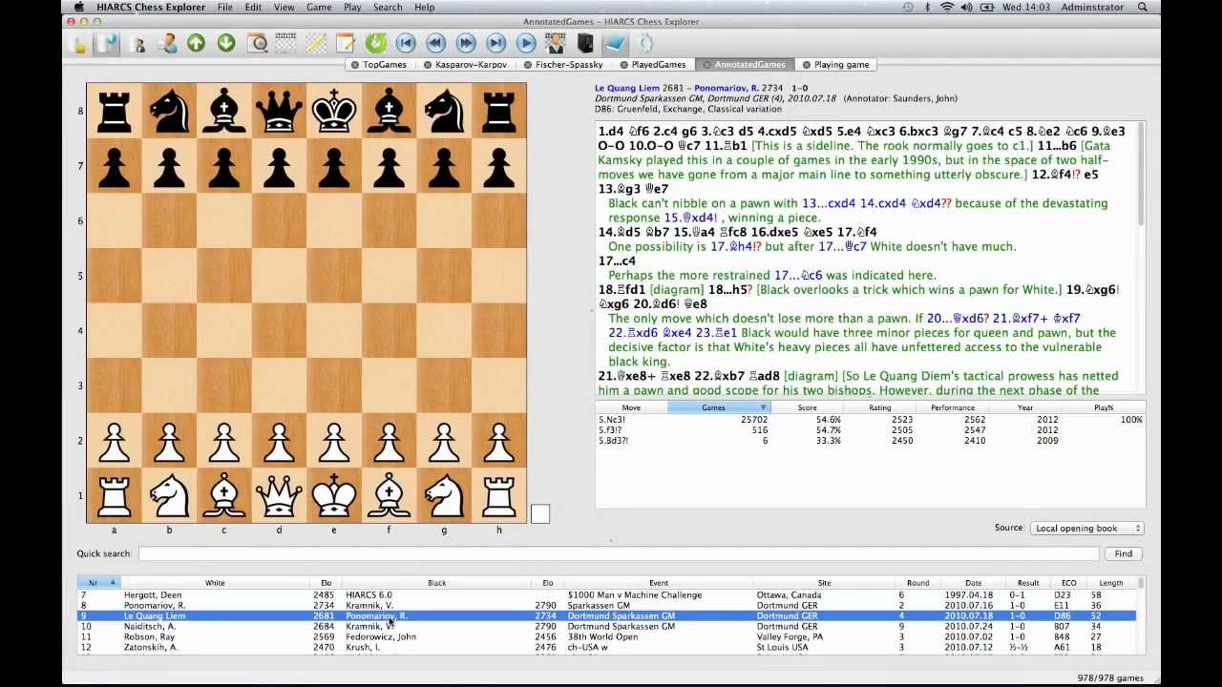Select game 12 Zatonskih, A. row

pos(606,647)
